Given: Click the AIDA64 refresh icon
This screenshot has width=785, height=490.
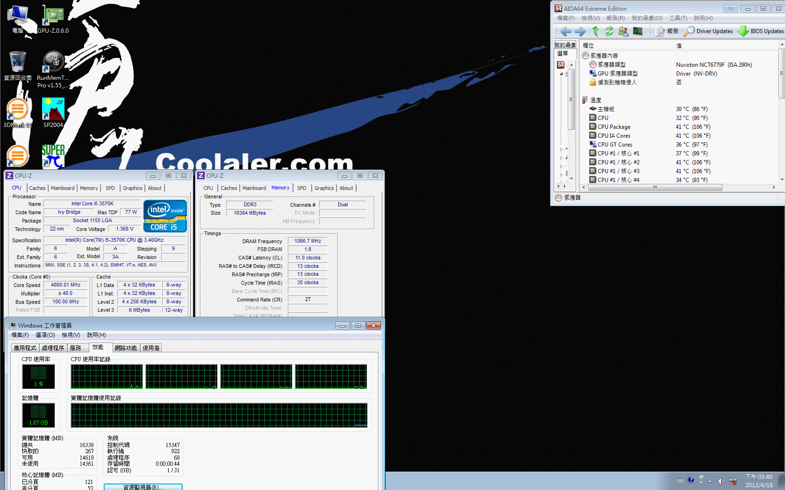Looking at the screenshot, I should [609, 31].
